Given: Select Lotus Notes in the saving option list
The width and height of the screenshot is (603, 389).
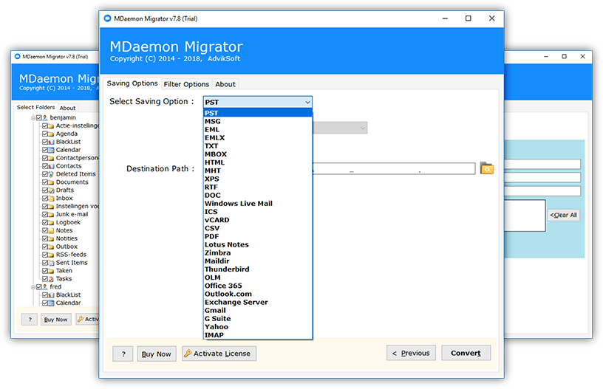Looking at the screenshot, I should 258,244.
